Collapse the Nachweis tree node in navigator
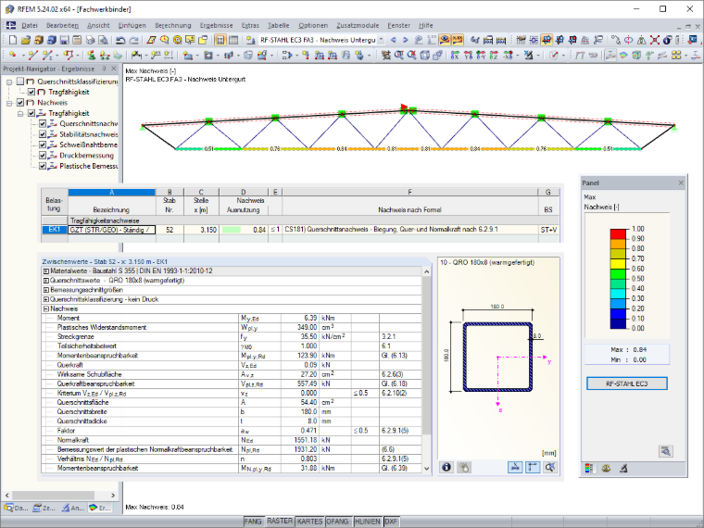The height and width of the screenshot is (528, 704). click(9, 103)
